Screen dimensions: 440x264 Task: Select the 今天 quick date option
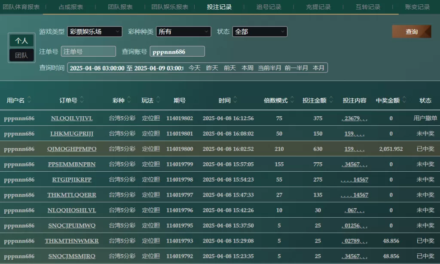coord(194,68)
